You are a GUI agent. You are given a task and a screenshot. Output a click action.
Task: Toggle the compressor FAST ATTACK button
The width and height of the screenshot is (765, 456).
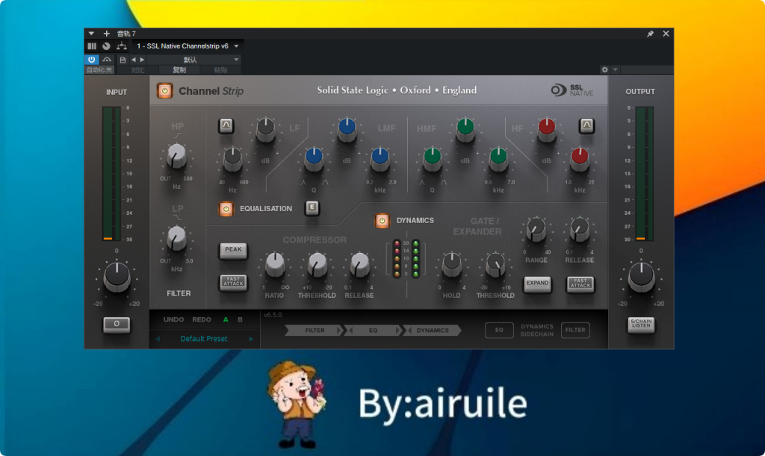click(233, 282)
